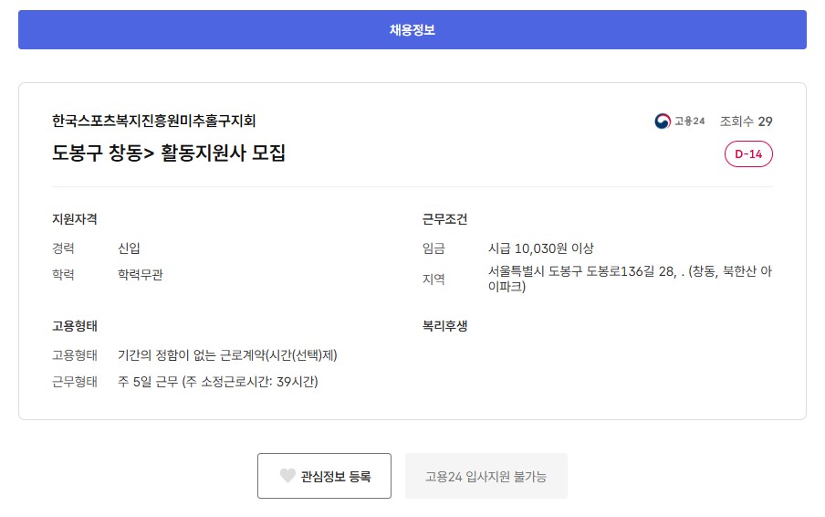Select the 채용정보 header tab
The width and height of the screenshot is (825, 517).
click(412, 30)
